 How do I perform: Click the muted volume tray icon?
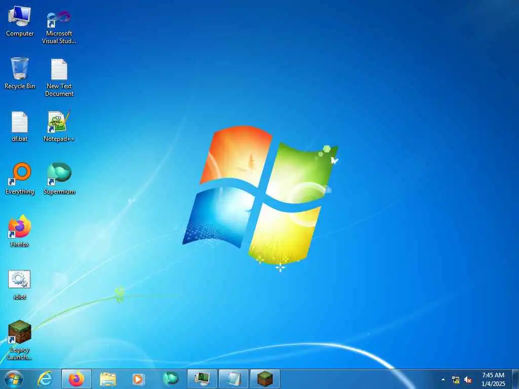[x=468, y=380]
